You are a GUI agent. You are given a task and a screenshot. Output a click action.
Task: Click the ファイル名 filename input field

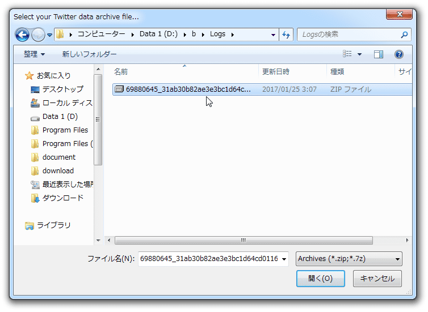209,259
